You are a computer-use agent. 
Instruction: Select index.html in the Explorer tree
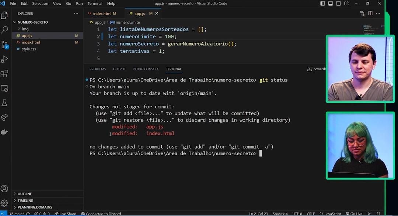(x=48, y=42)
